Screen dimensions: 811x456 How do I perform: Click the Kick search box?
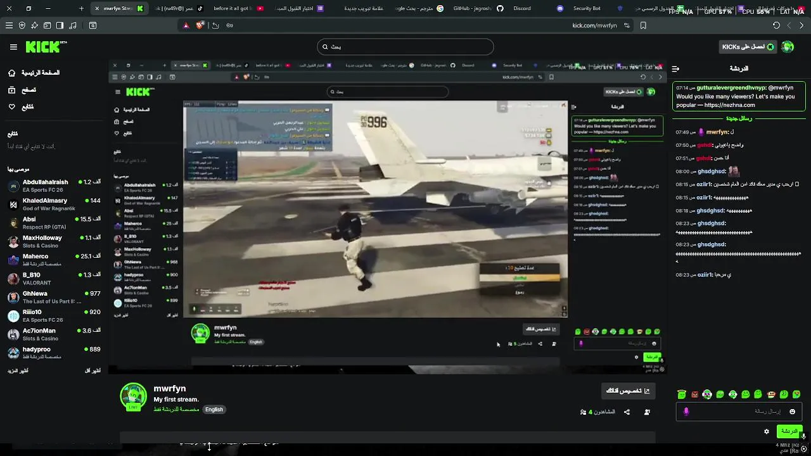[x=405, y=47]
